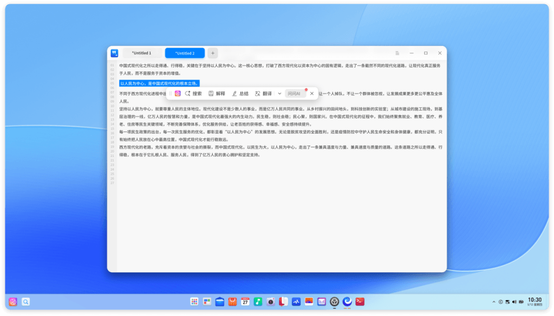Viewport: 554px width, 316px height.
Task: Open multitasking view from the dock
Action: coord(207,301)
